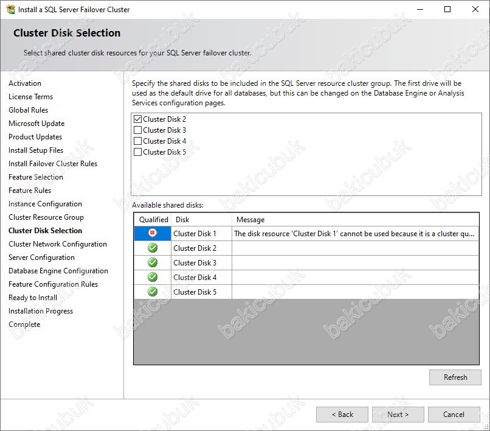Maximize the setup window
The width and height of the screenshot is (490, 431).
click(447, 9)
